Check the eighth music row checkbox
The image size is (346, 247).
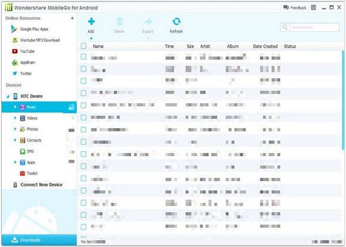83,142
